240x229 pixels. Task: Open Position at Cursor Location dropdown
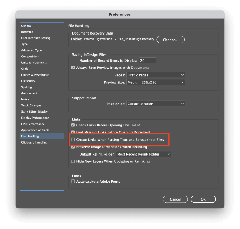coord(156,104)
